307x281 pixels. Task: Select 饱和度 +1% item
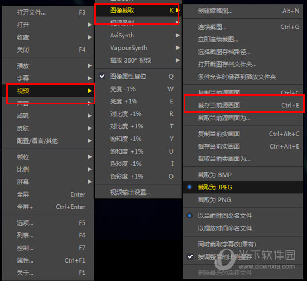coord(138,151)
